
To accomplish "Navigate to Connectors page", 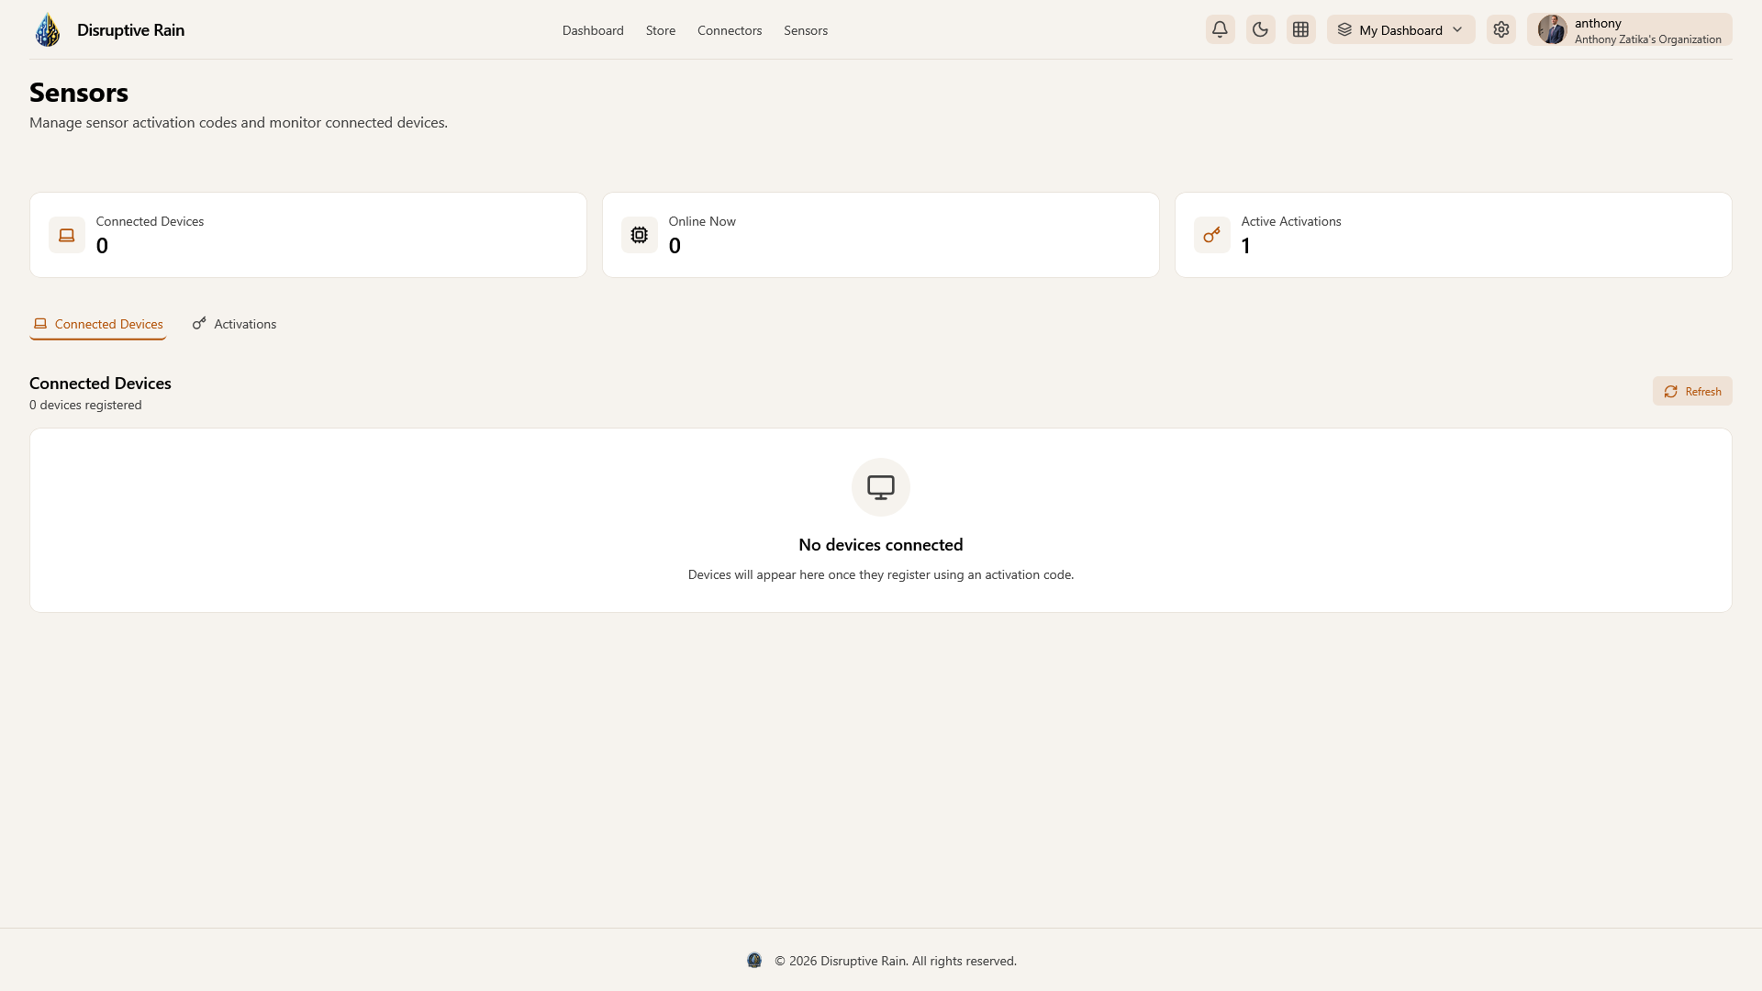I will (x=730, y=30).
